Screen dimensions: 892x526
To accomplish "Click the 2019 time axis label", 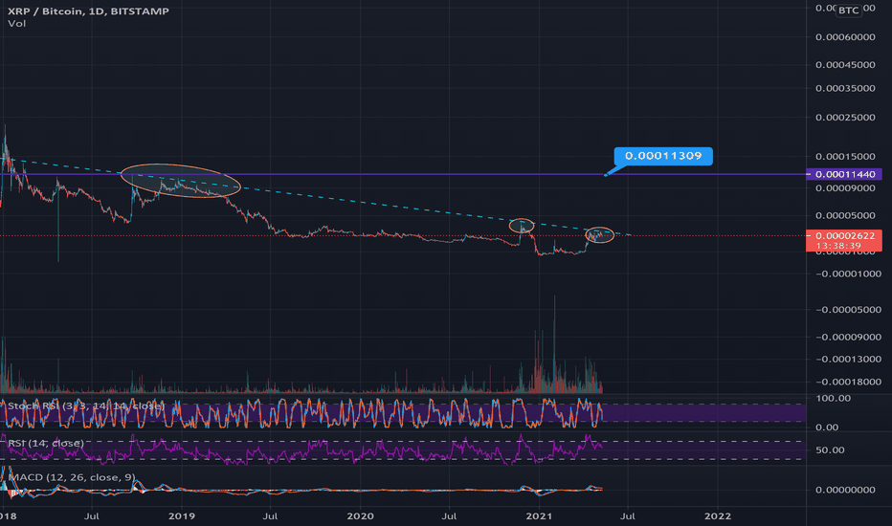I will click(x=182, y=516).
